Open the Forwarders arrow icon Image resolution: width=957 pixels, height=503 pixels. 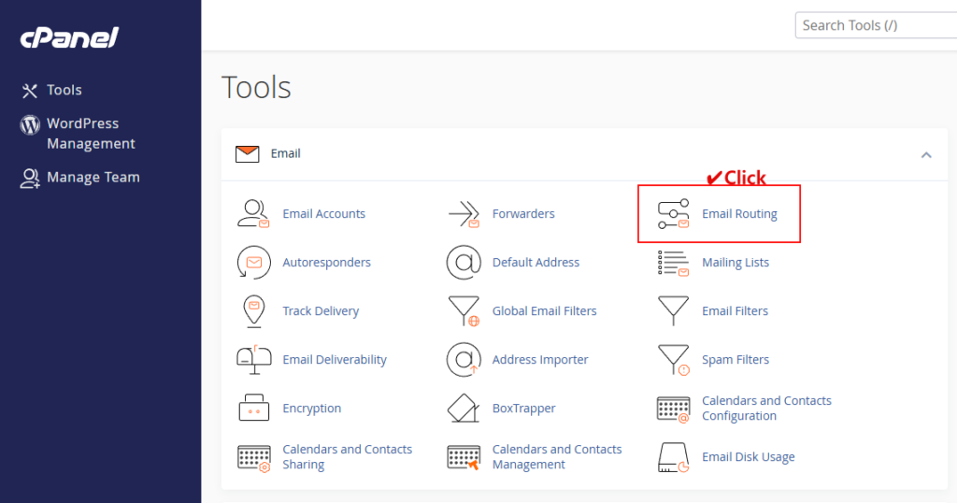[464, 214]
